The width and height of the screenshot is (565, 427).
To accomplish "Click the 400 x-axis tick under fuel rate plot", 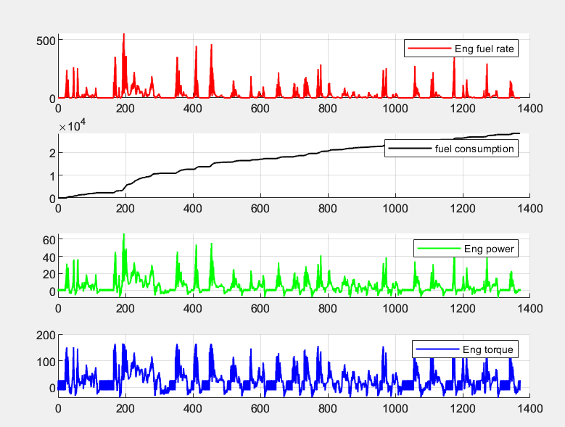I will (193, 108).
